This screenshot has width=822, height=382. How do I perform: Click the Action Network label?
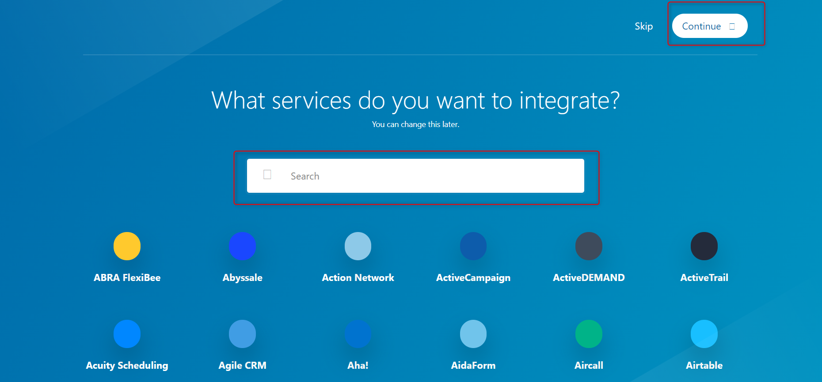[358, 278]
